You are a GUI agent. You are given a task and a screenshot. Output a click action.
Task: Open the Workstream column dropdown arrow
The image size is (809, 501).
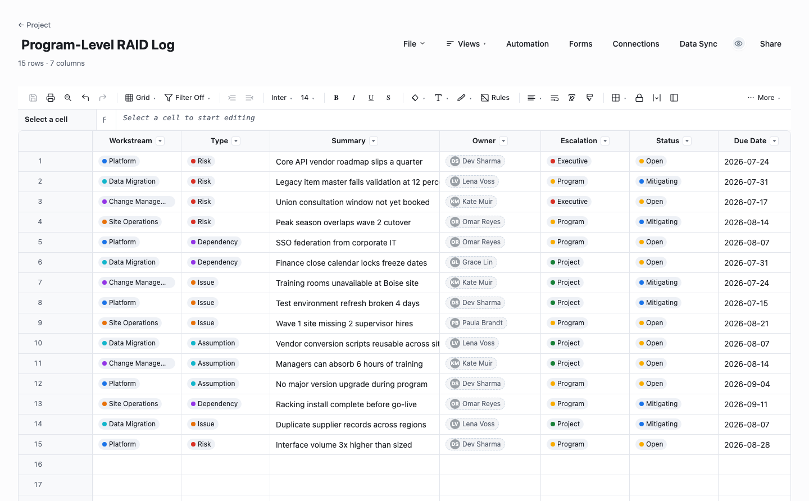coord(160,141)
